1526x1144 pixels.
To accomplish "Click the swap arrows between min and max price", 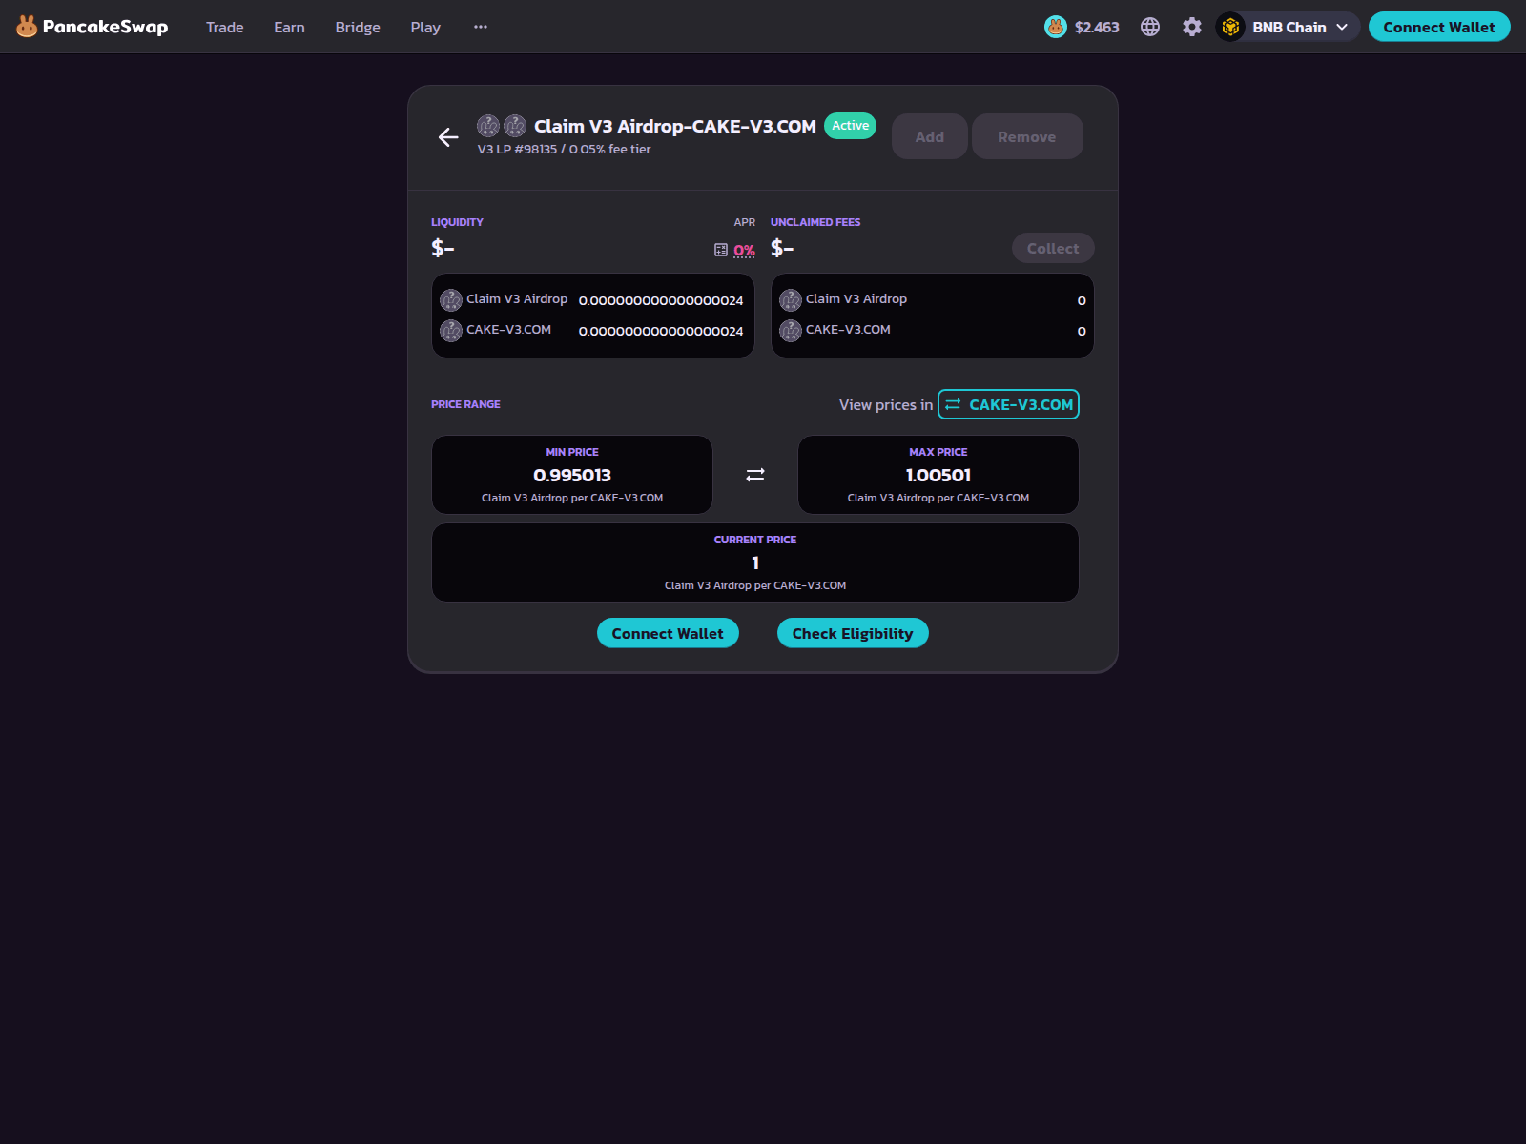I will (x=755, y=475).
